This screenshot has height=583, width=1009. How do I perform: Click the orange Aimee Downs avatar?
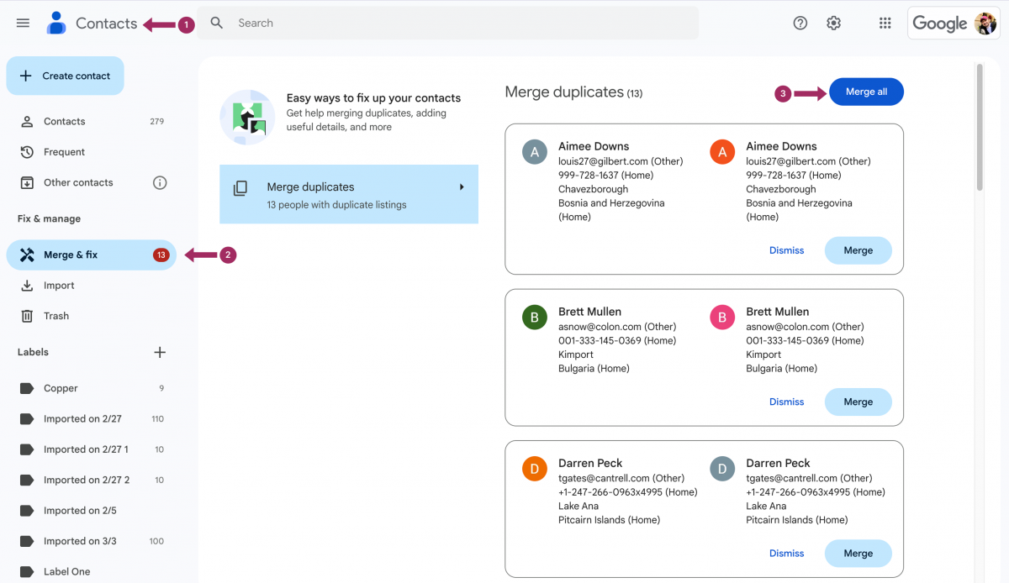pyautogui.click(x=722, y=152)
